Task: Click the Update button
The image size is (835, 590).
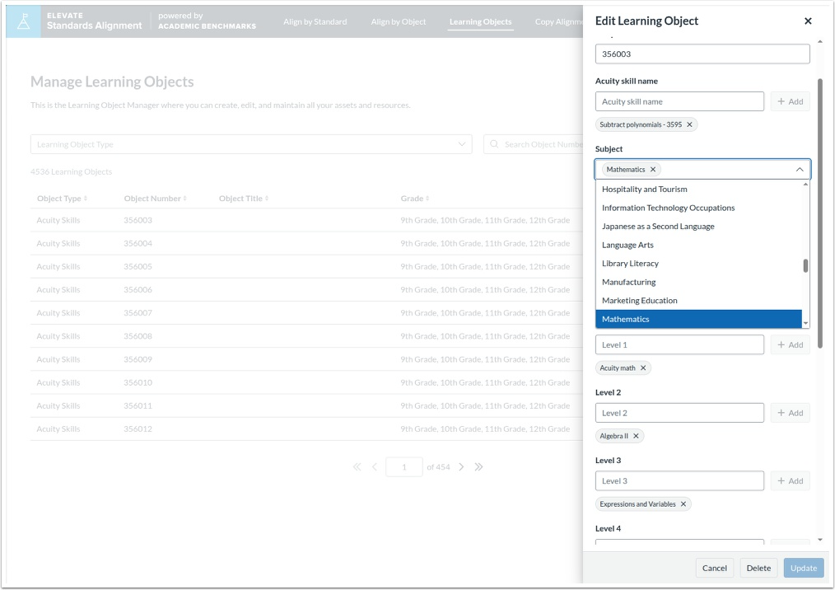Action: (803, 568)
